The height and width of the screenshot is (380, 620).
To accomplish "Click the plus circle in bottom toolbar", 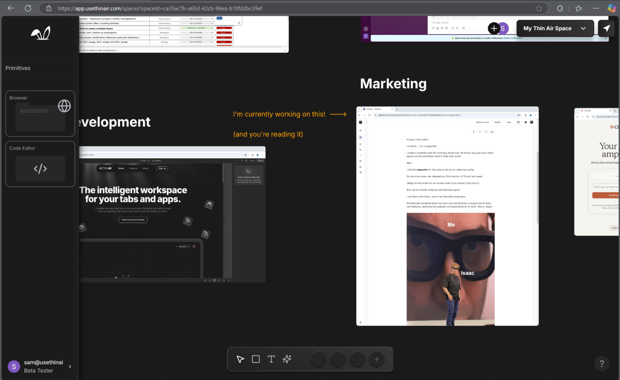I will 377,359.
